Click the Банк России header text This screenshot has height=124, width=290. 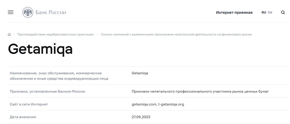(x=51, y=13)
